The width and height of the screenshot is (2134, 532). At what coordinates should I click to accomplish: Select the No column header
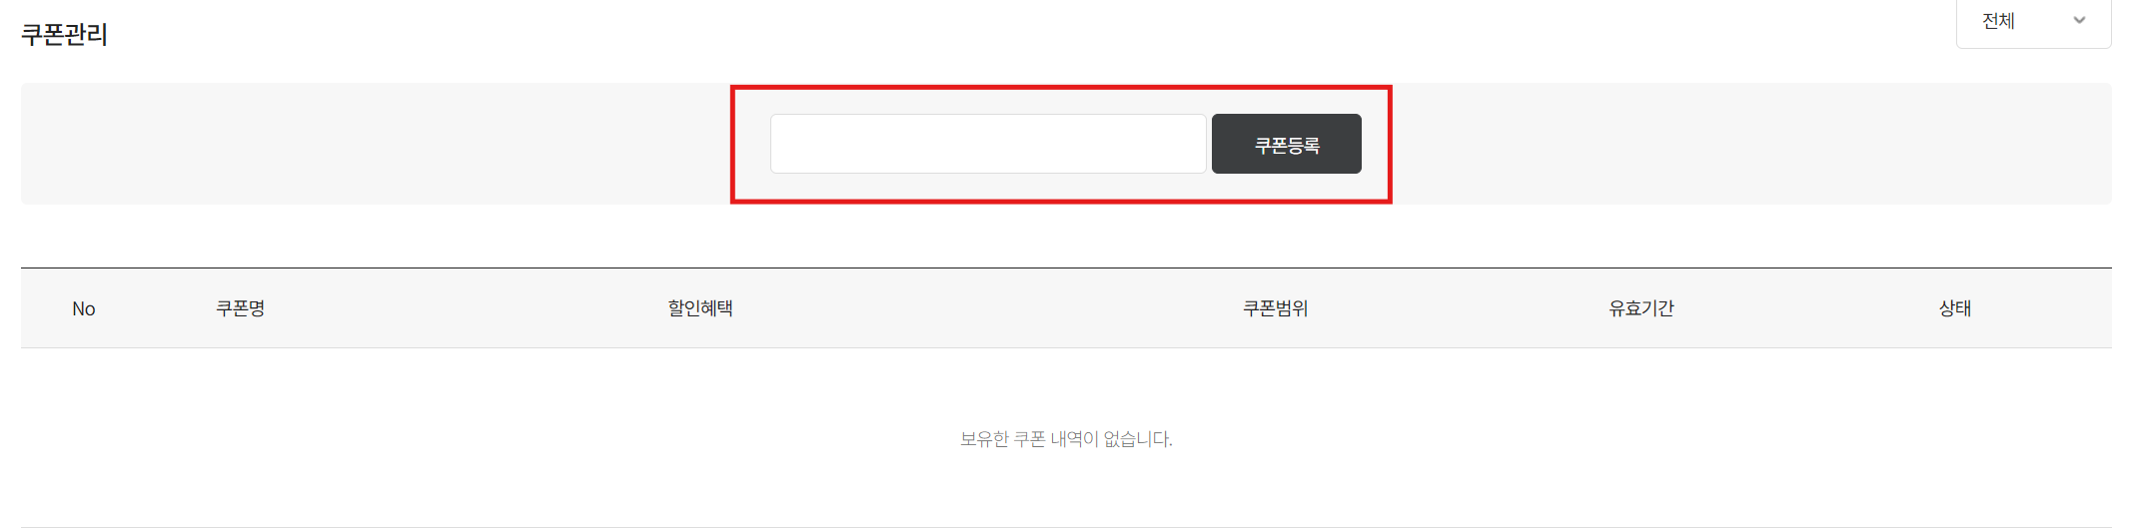coord(84,309)
